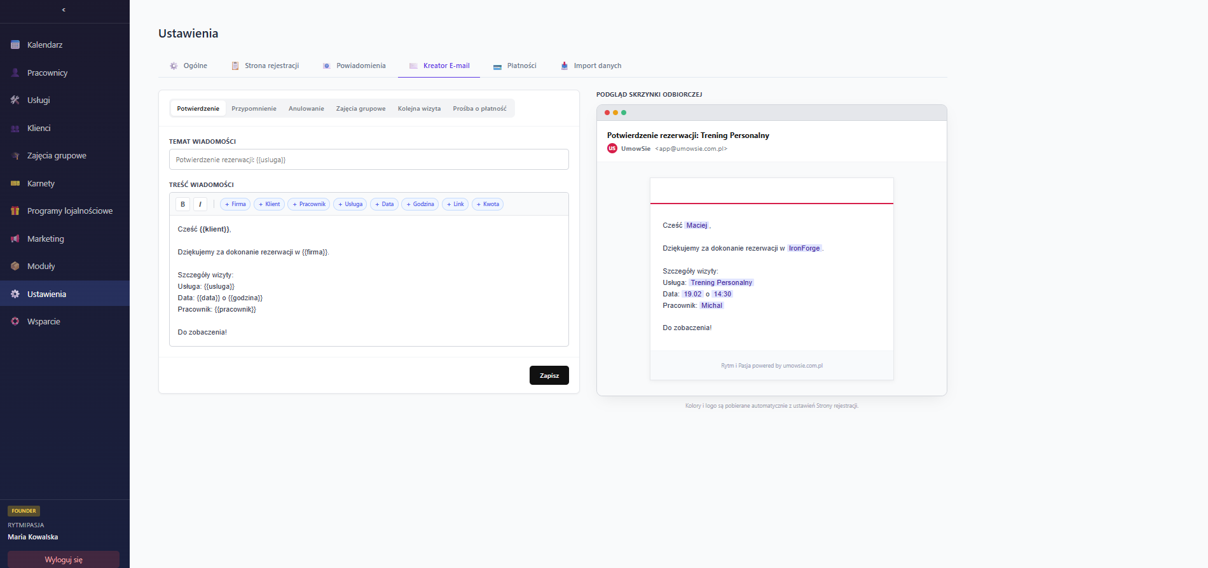This screenshot has width=1208, height=568.
Task: Click the Ogólne tab gear icon
Action: click(174, 66)
